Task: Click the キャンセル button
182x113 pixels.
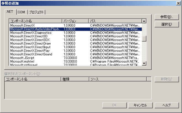Action: (139, 105)
